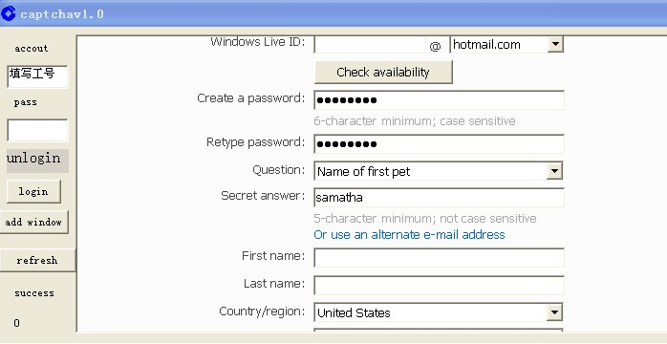Select the Retype password field
The image size is (667, 344).
coord(439,143)
